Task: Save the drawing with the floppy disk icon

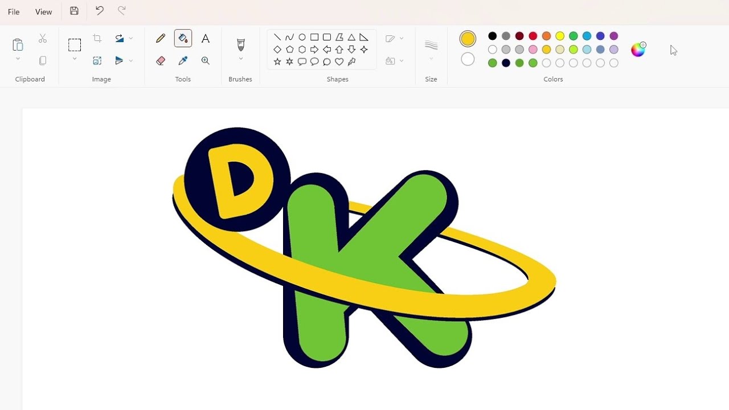Action: pyautogui.click(x=74, y=11)
